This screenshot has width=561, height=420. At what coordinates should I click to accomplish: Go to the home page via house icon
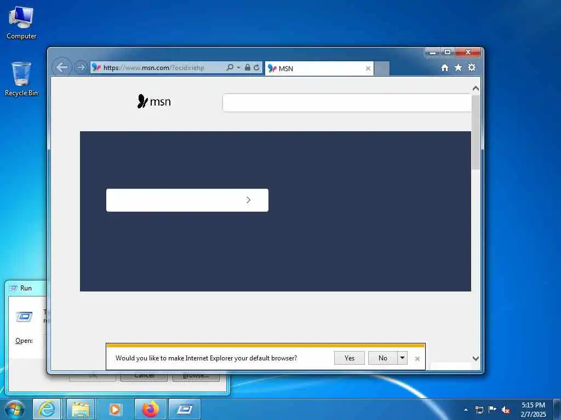445,67
